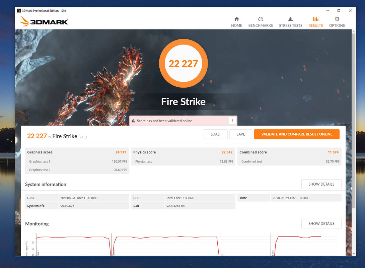Image resolution: width=365 pixels, height=268 pixels.
Task: Switch to the STRESS TESTS tab label
Action: click(291, 25)
